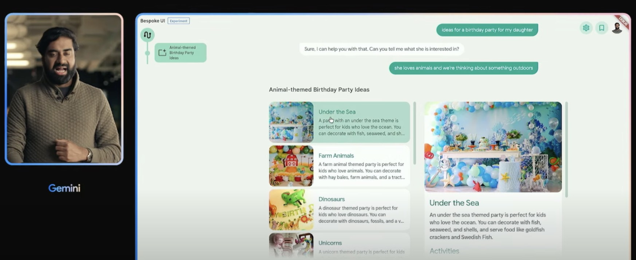Click the Activities section heading
This screenshot has height=260, width=636.
[445, 251]
